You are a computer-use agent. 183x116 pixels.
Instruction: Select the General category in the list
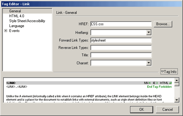coord(27,11)
